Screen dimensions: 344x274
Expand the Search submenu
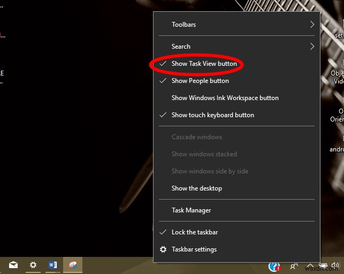pos(236,47)
